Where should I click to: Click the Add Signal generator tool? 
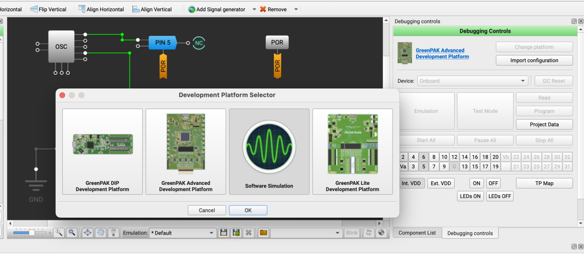coord(217,9)
